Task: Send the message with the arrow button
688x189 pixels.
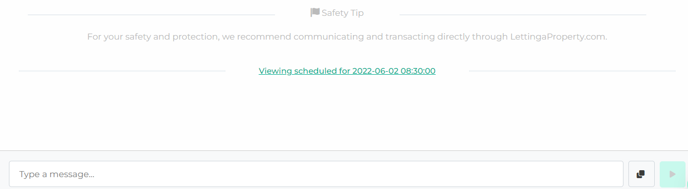Action: [673, 174]
